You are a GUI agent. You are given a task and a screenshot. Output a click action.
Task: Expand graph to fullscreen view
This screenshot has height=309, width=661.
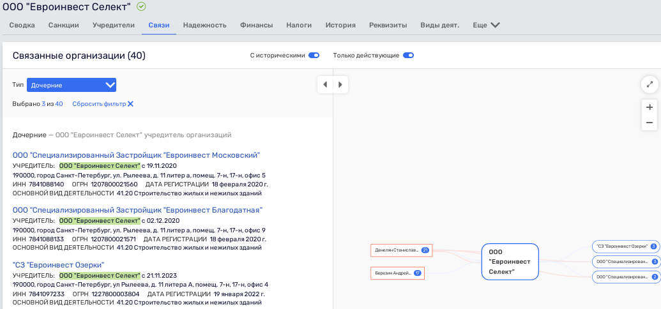650,84
